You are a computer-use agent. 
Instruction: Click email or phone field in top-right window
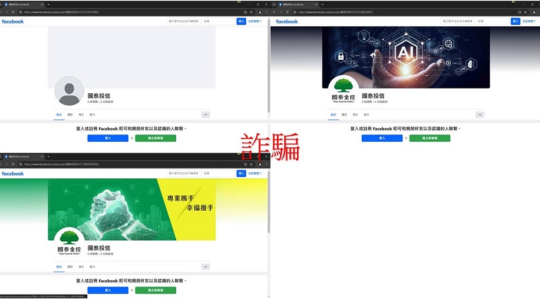click(458, 21)
